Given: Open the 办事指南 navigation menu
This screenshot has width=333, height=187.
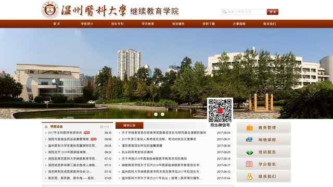Looking at the screenshot, I should (x=239, y=24).
